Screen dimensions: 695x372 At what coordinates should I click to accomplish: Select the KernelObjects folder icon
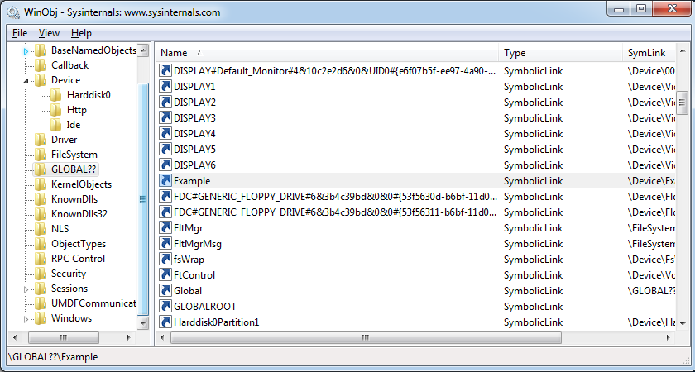coord(40,184)
